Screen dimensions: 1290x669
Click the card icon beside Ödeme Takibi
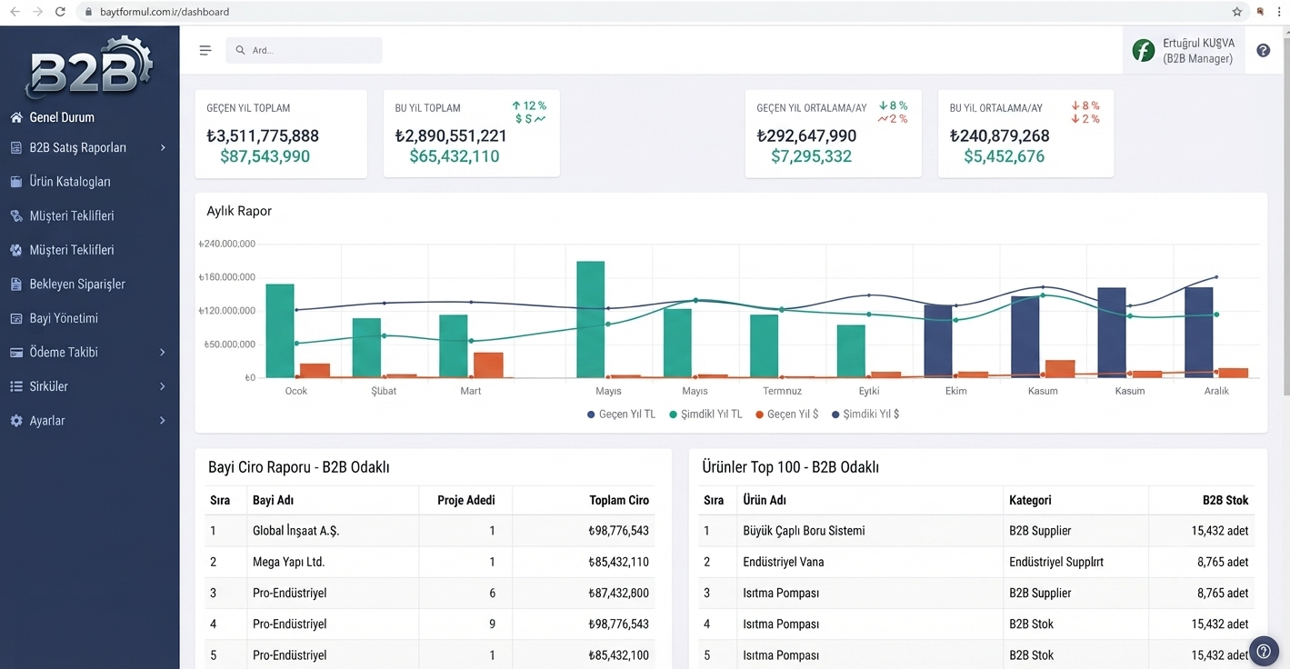(16, 353)
